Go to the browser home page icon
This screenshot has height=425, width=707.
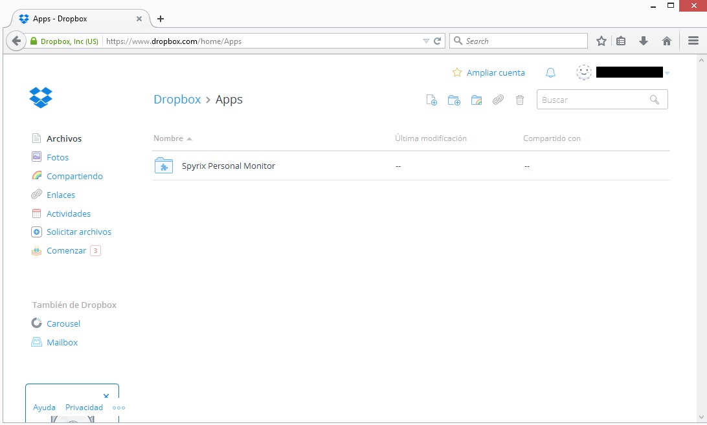(x=666, y=41)
